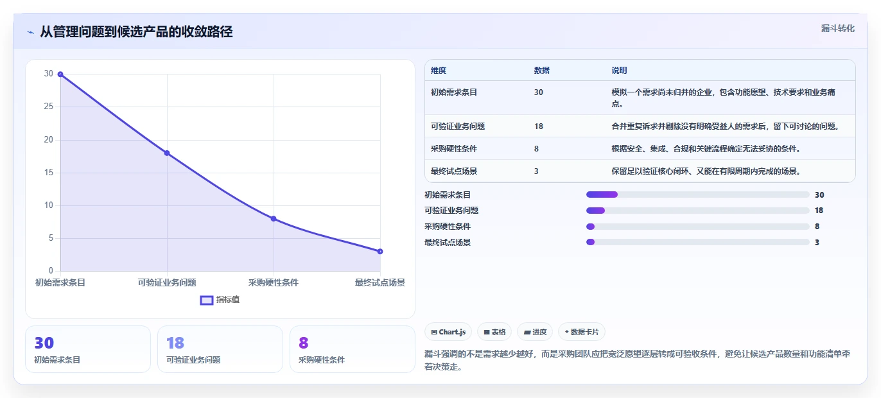Click the stat card showing 30
Viewport: 881px width, 398px height.
tap(88, 349)
